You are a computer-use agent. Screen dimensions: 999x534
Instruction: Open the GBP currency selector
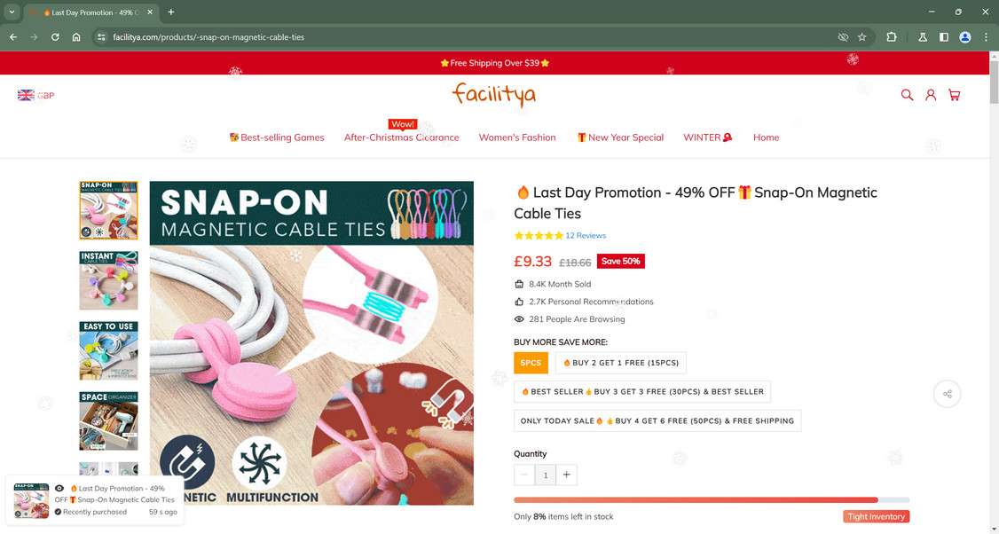tap(36, 95)
